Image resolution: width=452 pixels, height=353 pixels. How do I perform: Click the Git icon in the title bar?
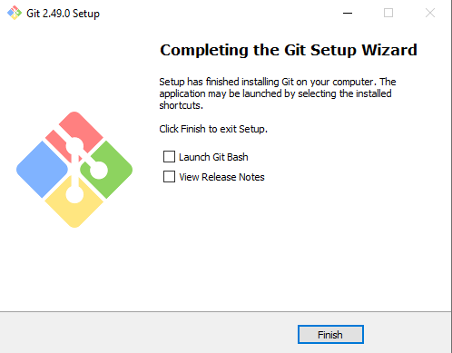point(15,13)
